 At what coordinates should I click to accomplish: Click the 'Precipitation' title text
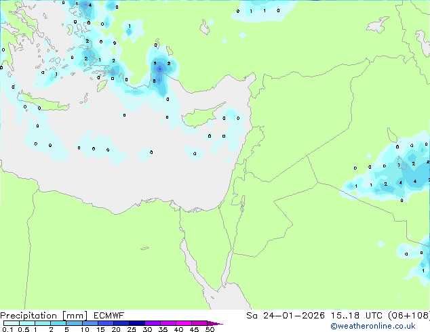[28, 316]
